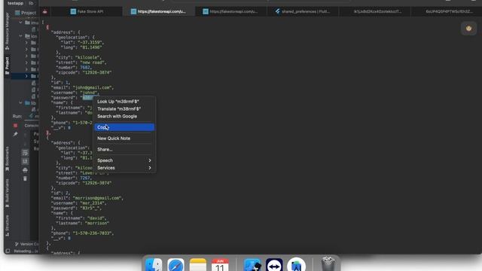Open Calendar from the Dock
The image size is (482, 271).
click(x=220, y=265)
